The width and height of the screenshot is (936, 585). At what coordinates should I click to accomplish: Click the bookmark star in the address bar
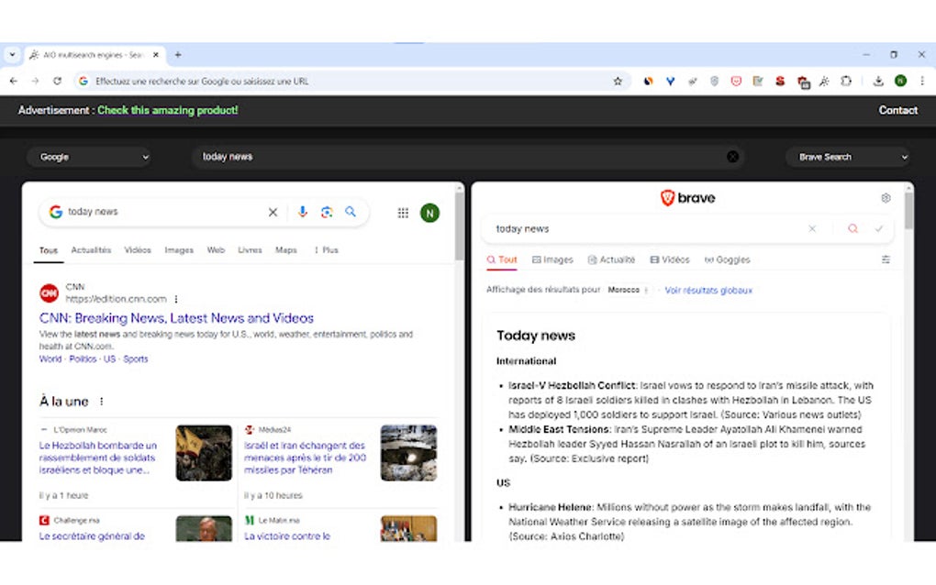618,81
